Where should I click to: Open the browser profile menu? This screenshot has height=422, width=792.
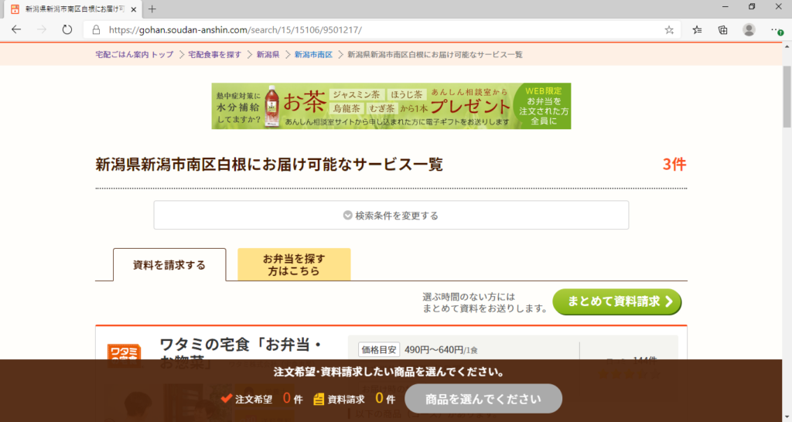[x=749, y=30]
